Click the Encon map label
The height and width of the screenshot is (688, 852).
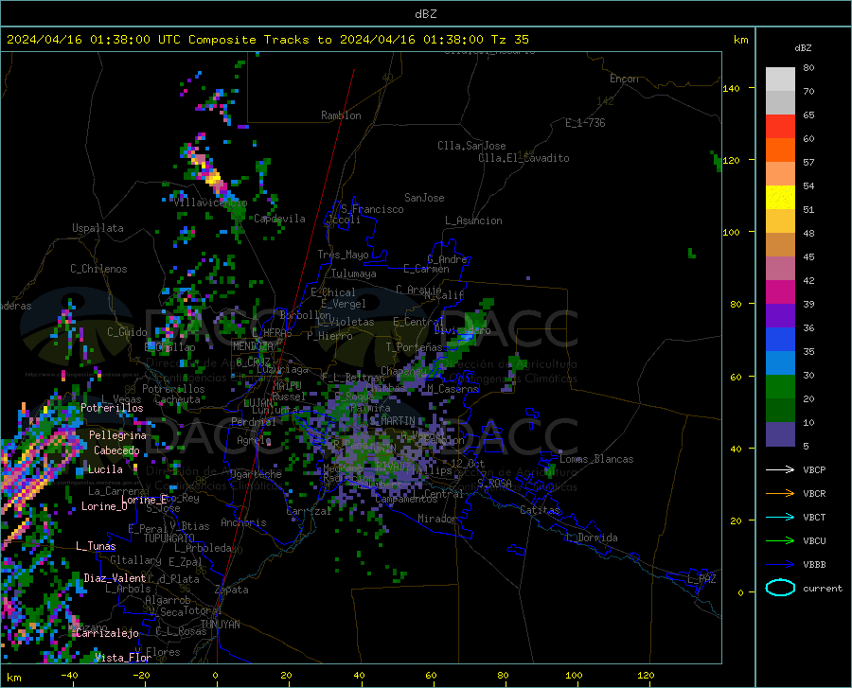click(624, 79)
